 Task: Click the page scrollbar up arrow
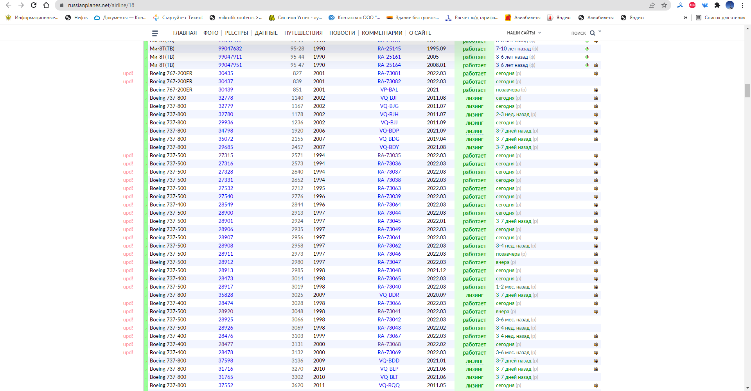point(747,29)
